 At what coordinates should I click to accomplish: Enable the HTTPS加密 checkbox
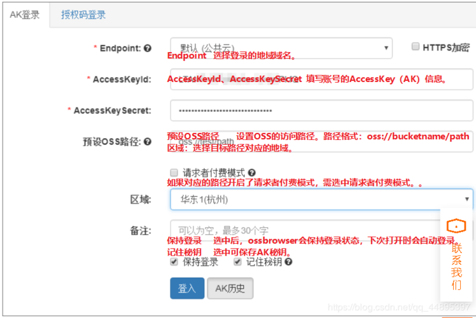[x=416, y=46]
